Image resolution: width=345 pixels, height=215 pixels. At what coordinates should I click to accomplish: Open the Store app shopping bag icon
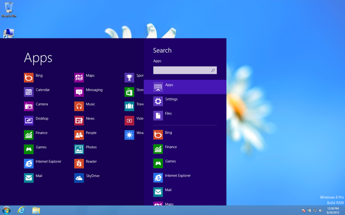click(x=129, y=92)
